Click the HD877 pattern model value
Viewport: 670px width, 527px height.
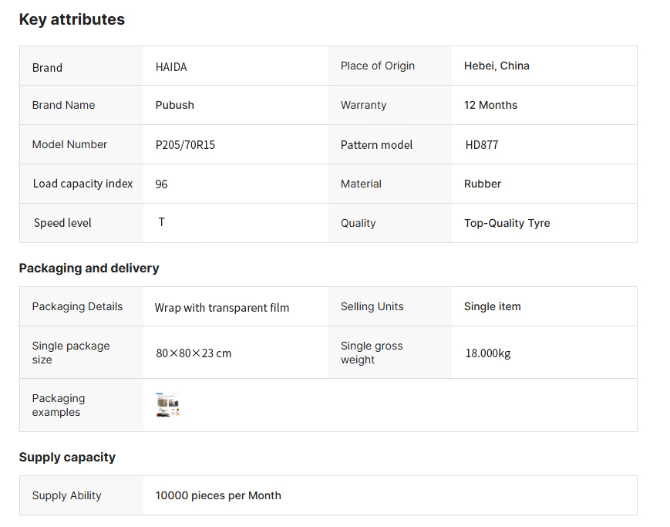(482, 144)
